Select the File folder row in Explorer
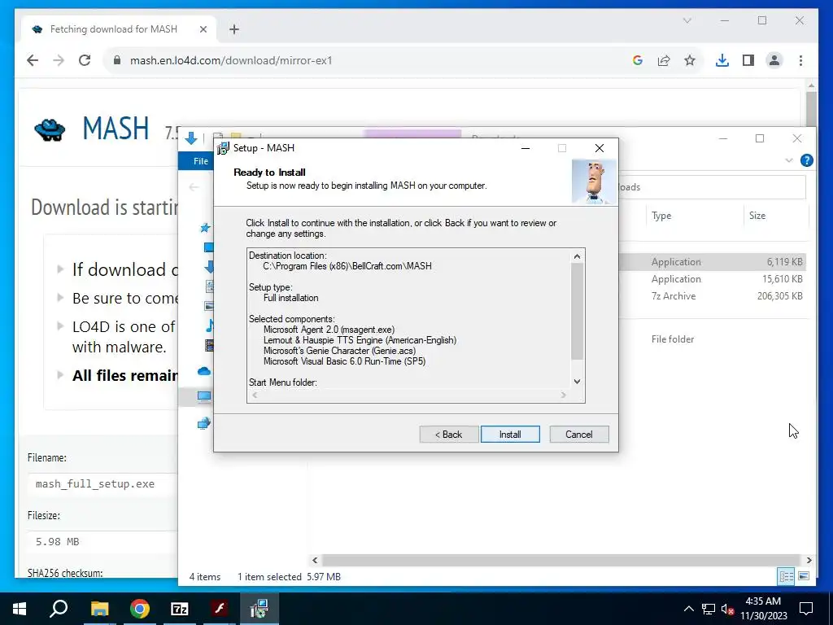This screenshot has height=625, width=833. point(712,339)
